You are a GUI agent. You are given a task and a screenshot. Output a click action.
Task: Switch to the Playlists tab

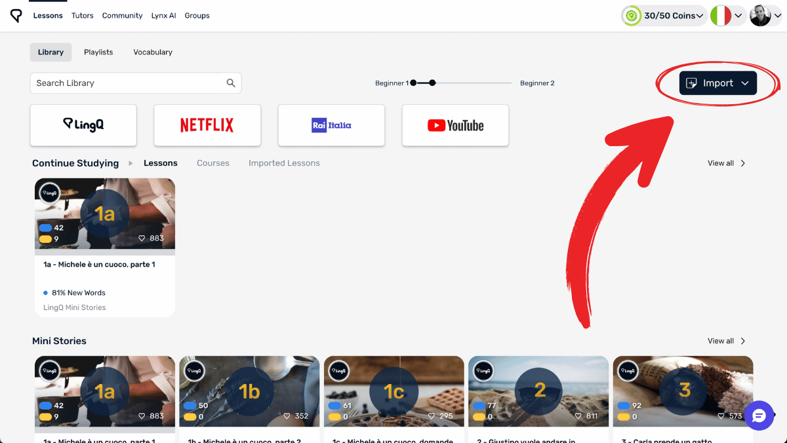coord(98,52)
